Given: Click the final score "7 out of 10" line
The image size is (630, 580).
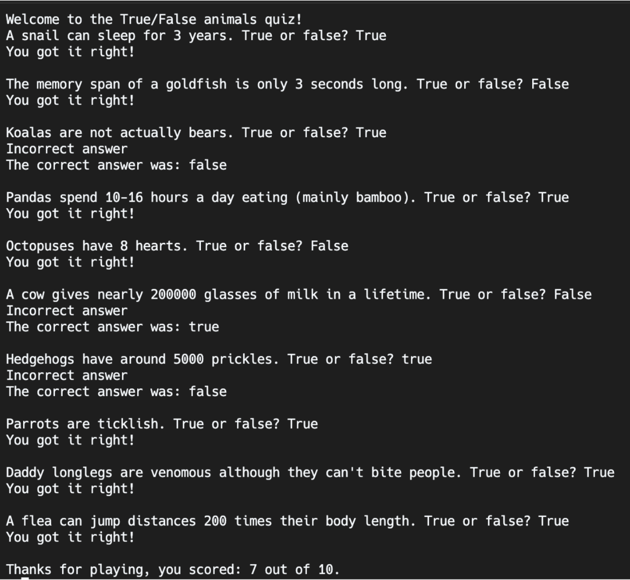Looking at the screenshot, I should click(172, 570).
